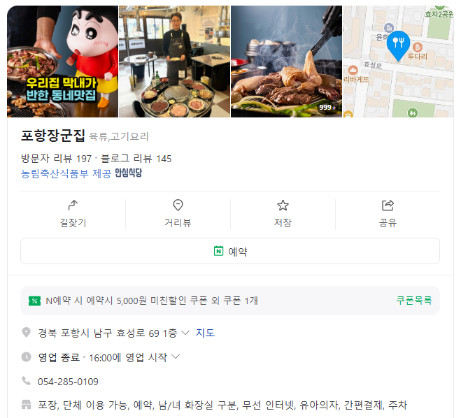Click the 투다리 beer marker on the map
This screenshot has height=418, width=461.
pyautogui.click(x=418, y=47)
